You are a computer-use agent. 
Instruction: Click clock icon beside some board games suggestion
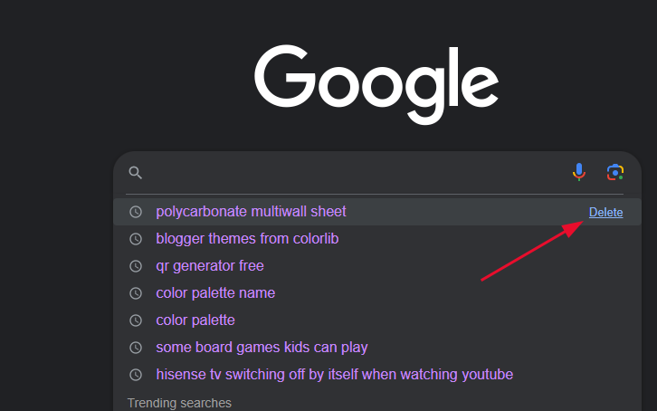[136, 348]
